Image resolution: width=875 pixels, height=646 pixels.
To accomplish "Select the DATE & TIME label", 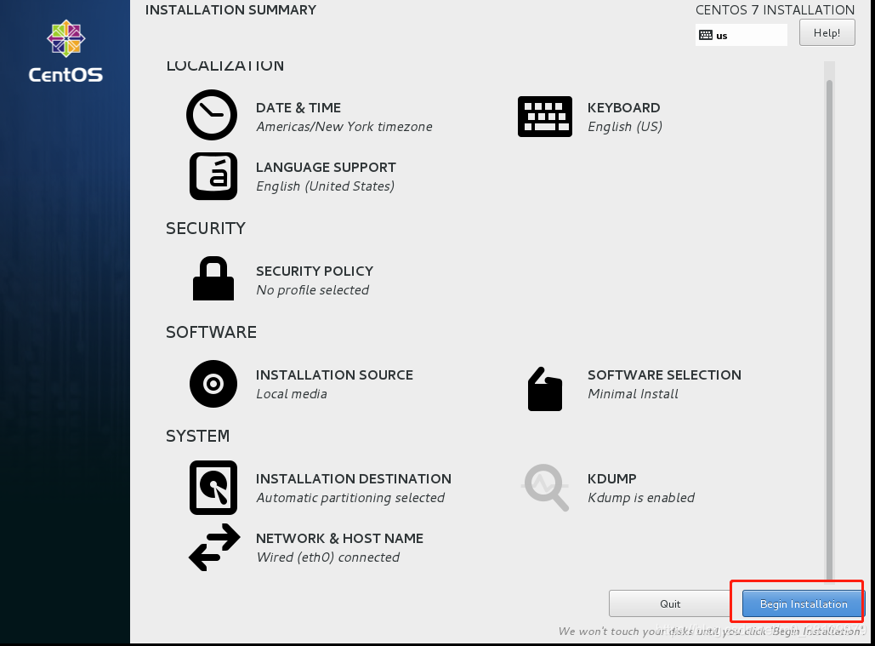I will (x=298, y=108).
